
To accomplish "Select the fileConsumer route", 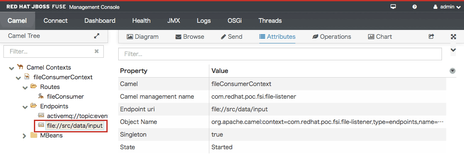I will click(x=65, y=97).
